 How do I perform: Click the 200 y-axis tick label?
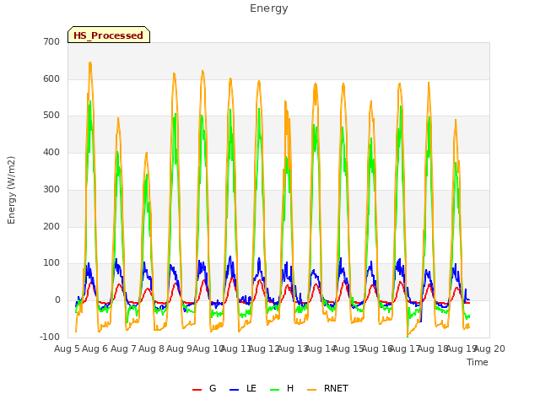[51, 226]
